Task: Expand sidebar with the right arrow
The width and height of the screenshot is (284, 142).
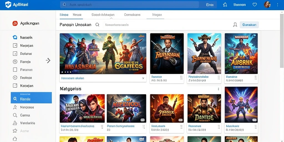Action: (48, 60)
